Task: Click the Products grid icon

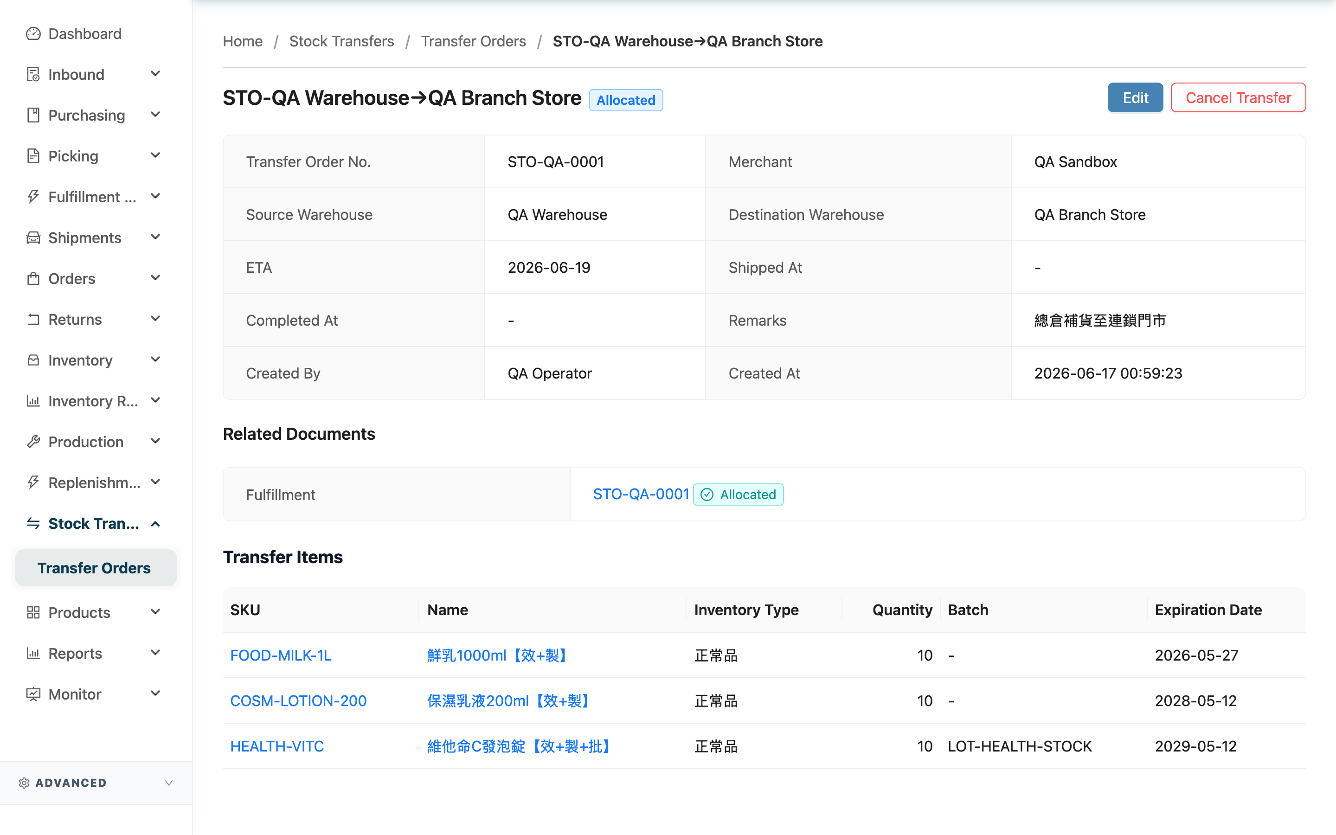Action: click(33, 612)
